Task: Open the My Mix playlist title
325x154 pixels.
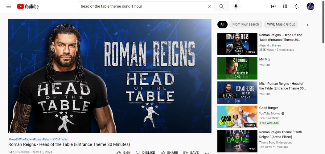Action: click(265, 59)
